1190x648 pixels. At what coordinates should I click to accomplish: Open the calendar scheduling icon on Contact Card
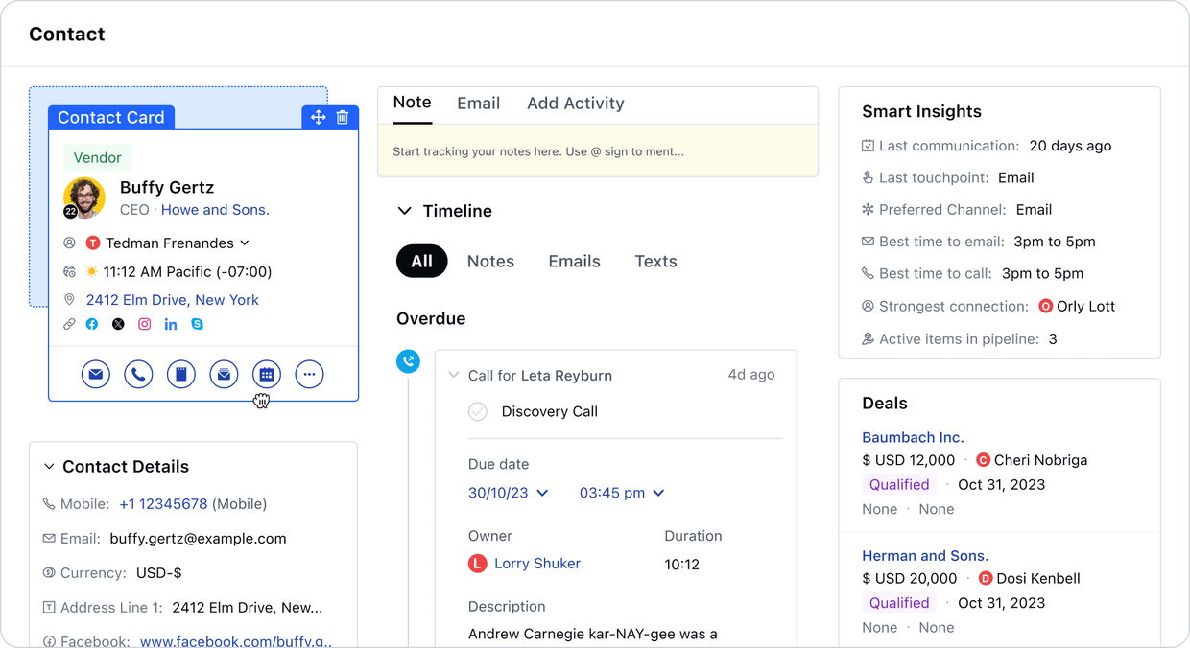266,374
